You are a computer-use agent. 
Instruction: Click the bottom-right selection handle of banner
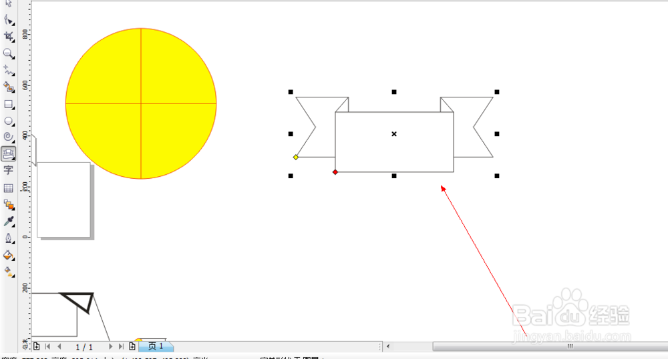point(497,175)
